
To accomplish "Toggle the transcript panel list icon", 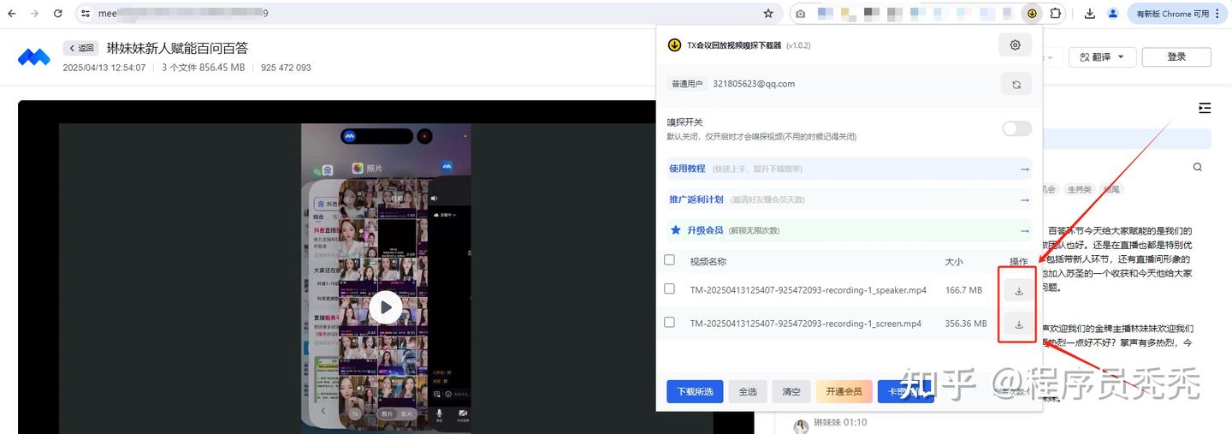I will click(x=1205, y=108).
